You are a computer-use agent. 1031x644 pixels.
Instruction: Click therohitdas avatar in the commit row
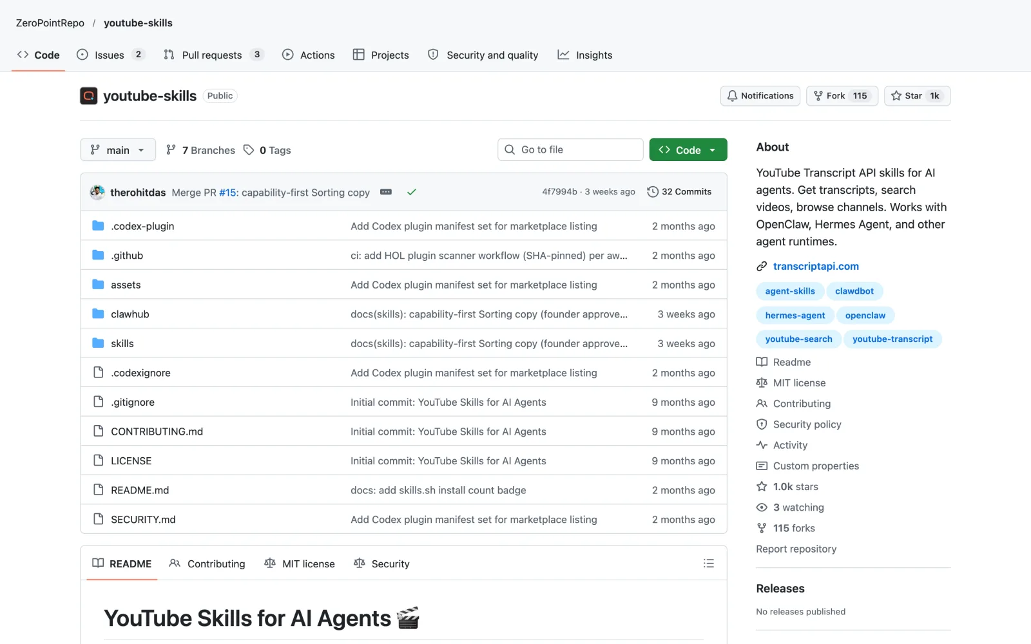[x=97, y=192]
